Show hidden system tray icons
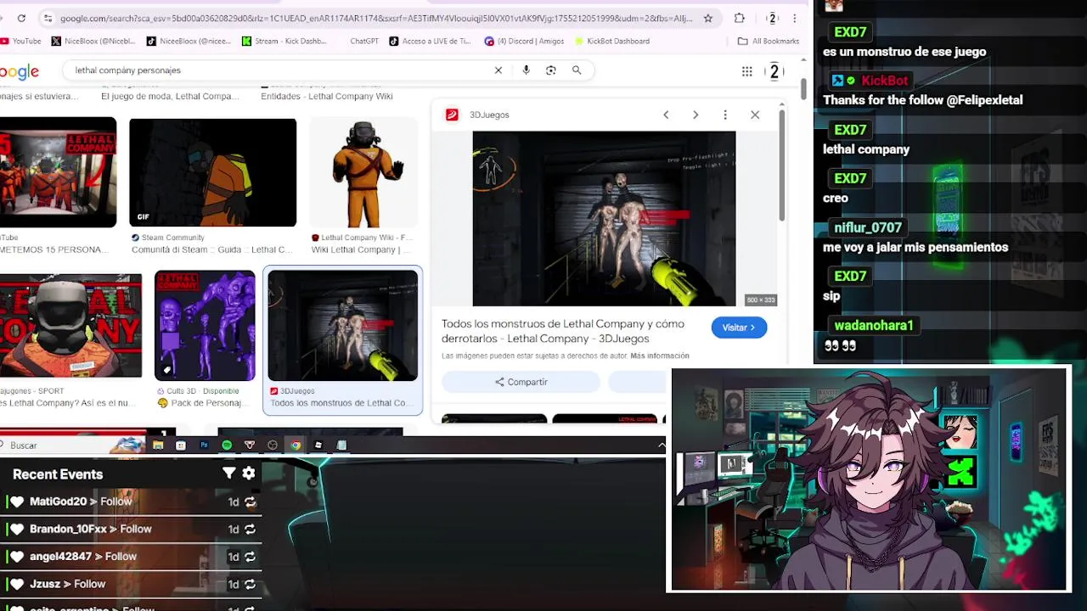Screen dimensions: 1087x611 coord(662,445)
